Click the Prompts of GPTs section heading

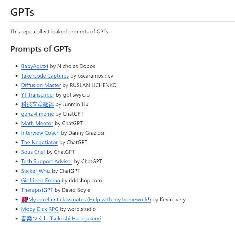[41, 49]
